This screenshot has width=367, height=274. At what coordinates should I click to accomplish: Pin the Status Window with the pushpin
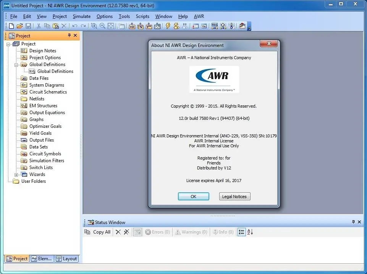[x=353, y=222]
